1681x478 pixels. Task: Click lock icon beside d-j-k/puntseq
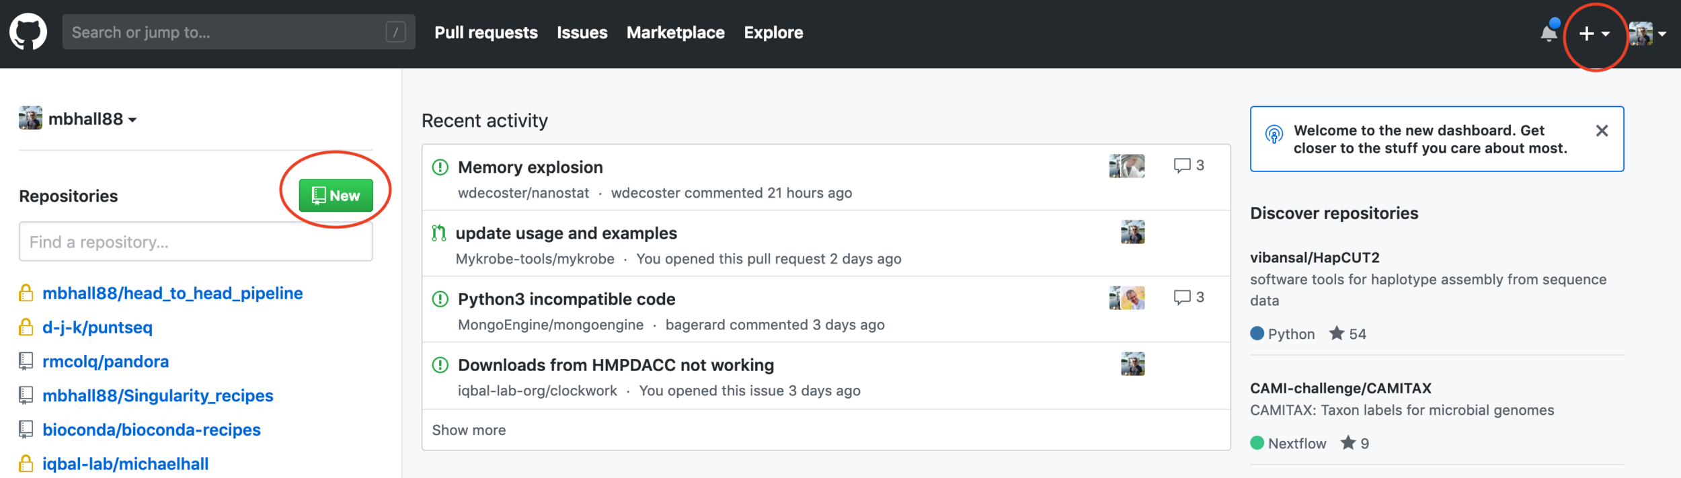coord(26,327)
